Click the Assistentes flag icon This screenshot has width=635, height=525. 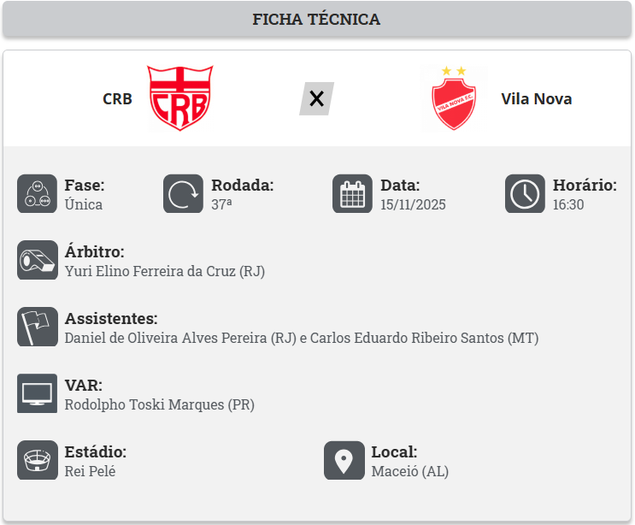click(x=37, y=327)
